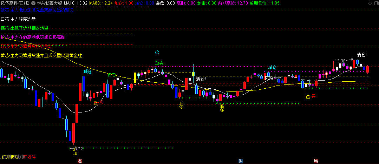Click the white 清仓! signal at far right
This screenshot has height=164, width=379.
pyautogui.click(x=362, y=55)
